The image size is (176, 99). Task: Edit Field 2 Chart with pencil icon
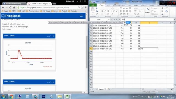pos(50,82)
